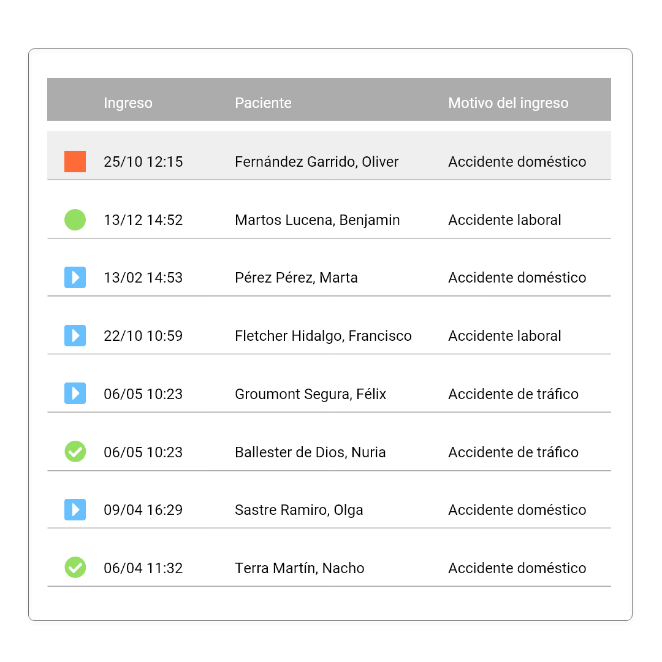Click green checkmark for Terra Martín, Nacho
The image size is (662, 662).
click(75, 568)
